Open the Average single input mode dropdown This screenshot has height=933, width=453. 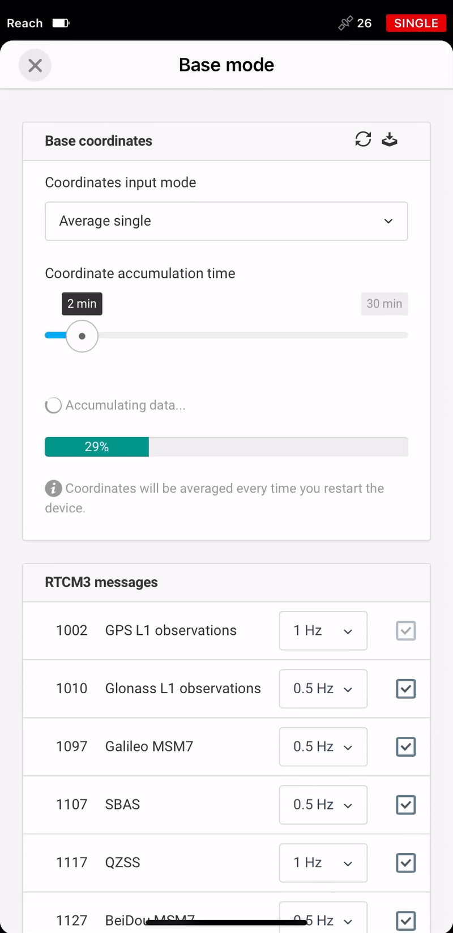tap(226, 221)
